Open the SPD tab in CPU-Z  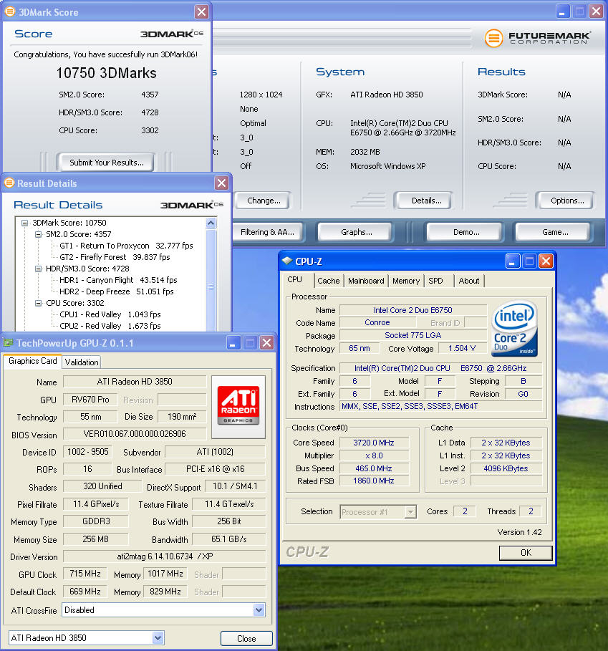point(435,281)
